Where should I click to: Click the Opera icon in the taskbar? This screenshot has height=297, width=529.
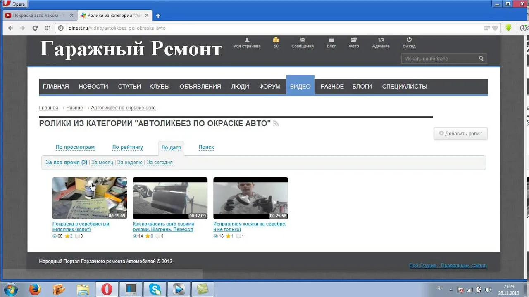pyautogui.click(x=107, y=289)
